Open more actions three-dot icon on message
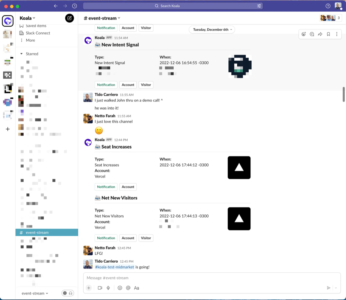The height and width of the screenshot is (300, 346). [337, 34]
